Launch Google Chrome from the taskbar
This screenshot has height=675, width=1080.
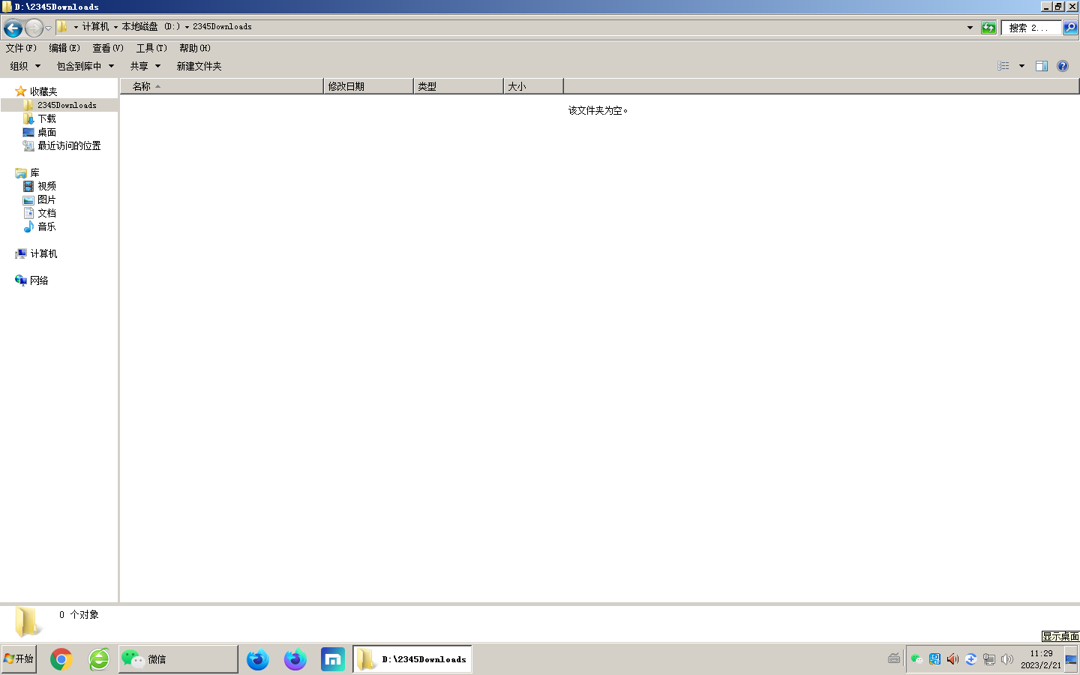pyautogui.click(x=61, y=659)
